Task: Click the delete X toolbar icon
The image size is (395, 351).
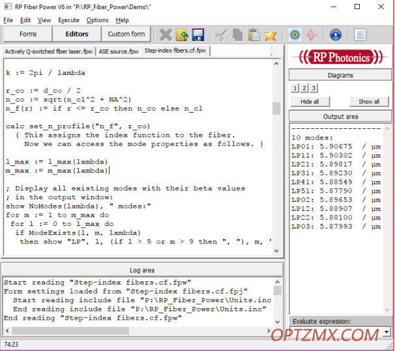Action: 166,35
